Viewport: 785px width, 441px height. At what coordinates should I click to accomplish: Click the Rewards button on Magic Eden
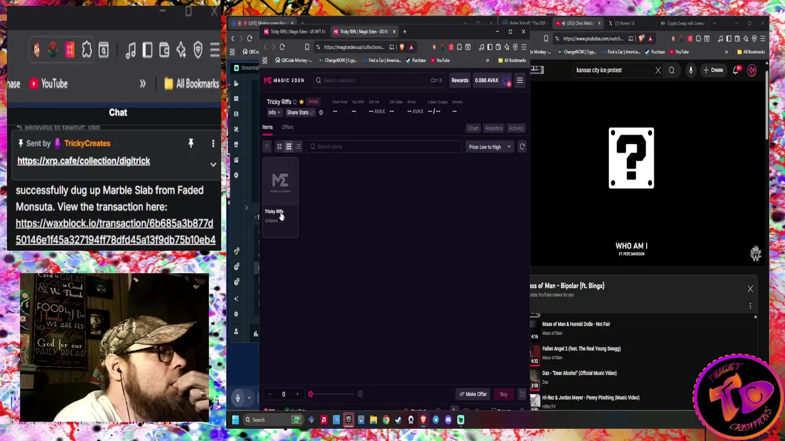tap(460, 80)
